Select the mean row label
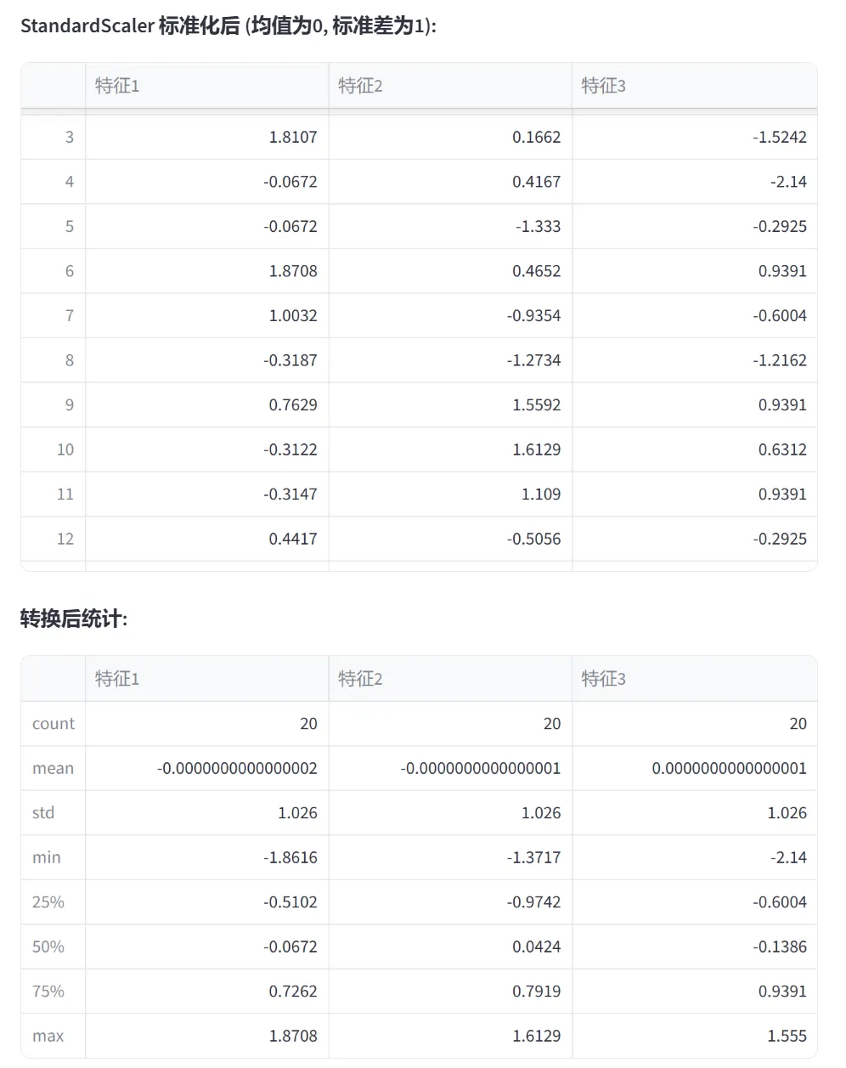 coord(53,768)
